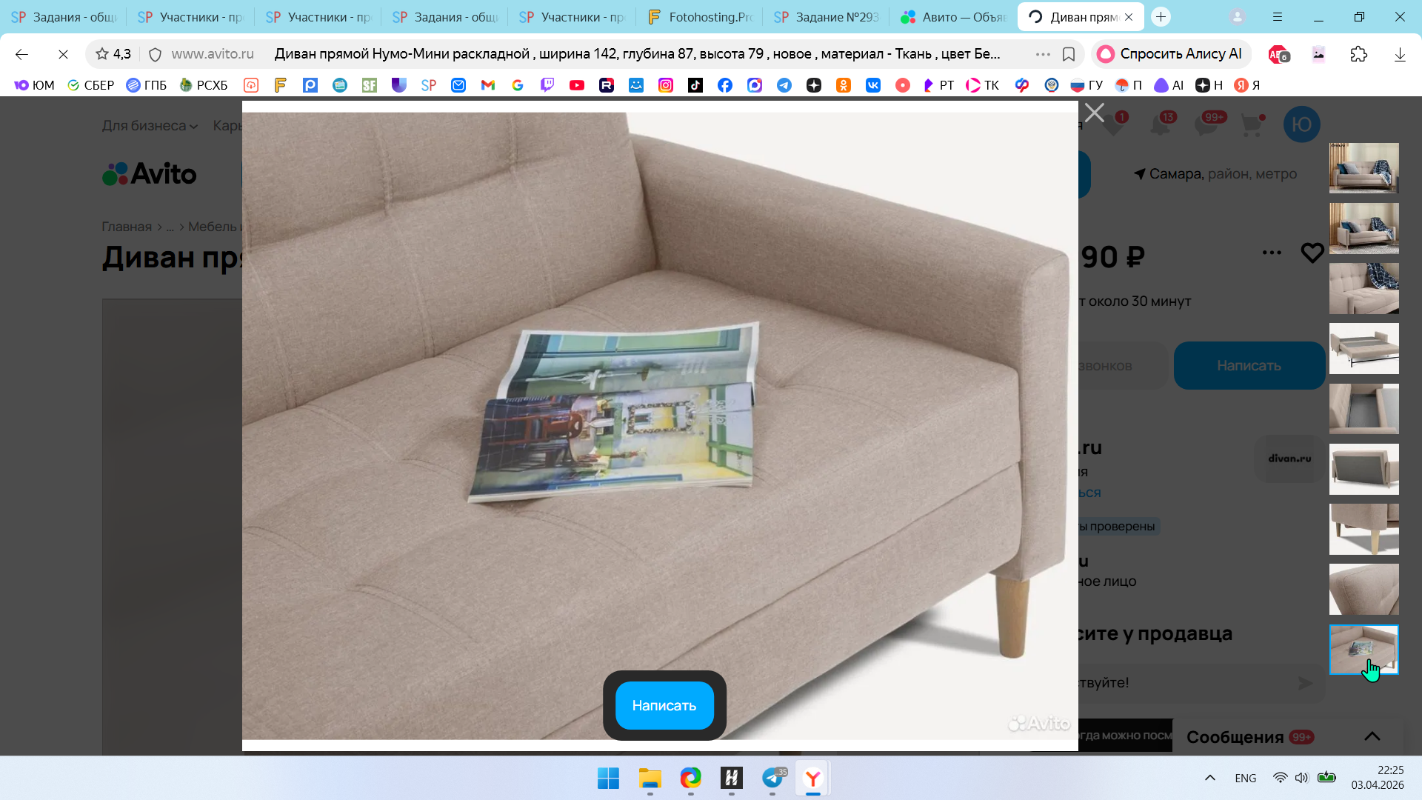Select the unfolded sofa bed thumbnail
The height and width of the screenshot is (800, 1422).
point(1363,348)
